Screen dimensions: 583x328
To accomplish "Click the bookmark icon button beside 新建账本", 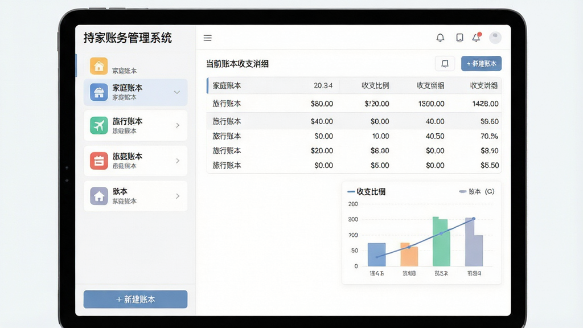I will click(445, 64).
